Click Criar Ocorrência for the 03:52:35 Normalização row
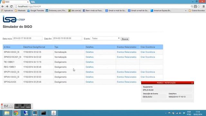This screenshot has height=116, width=206. coord(148,52)
